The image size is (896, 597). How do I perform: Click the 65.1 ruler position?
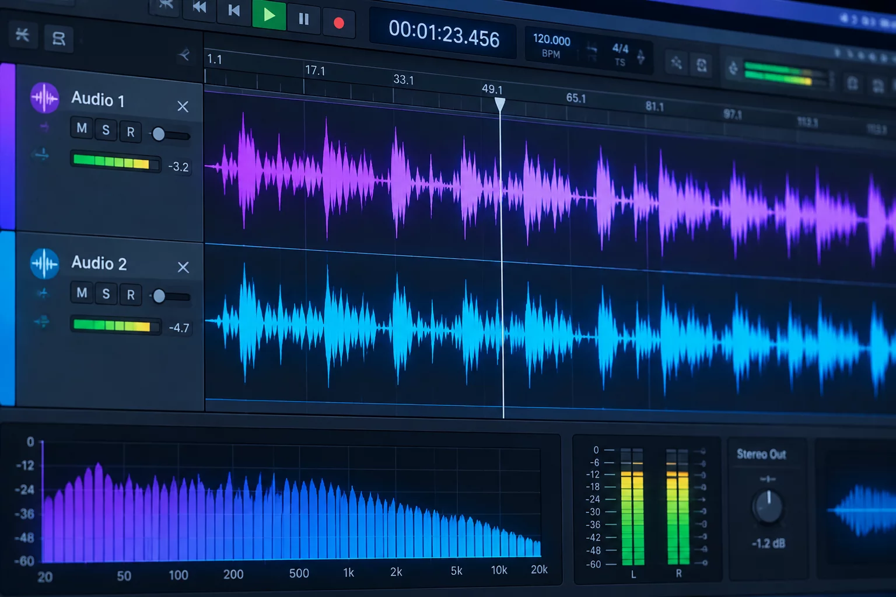[x=576, y=98]
